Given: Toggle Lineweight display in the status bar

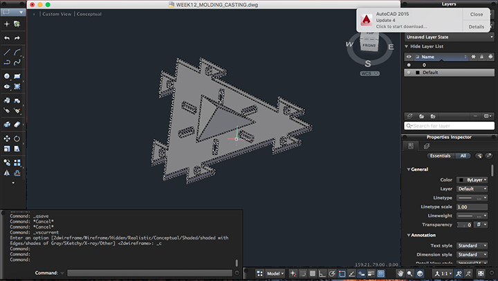Looking at the screenshot, I should 371,273.
